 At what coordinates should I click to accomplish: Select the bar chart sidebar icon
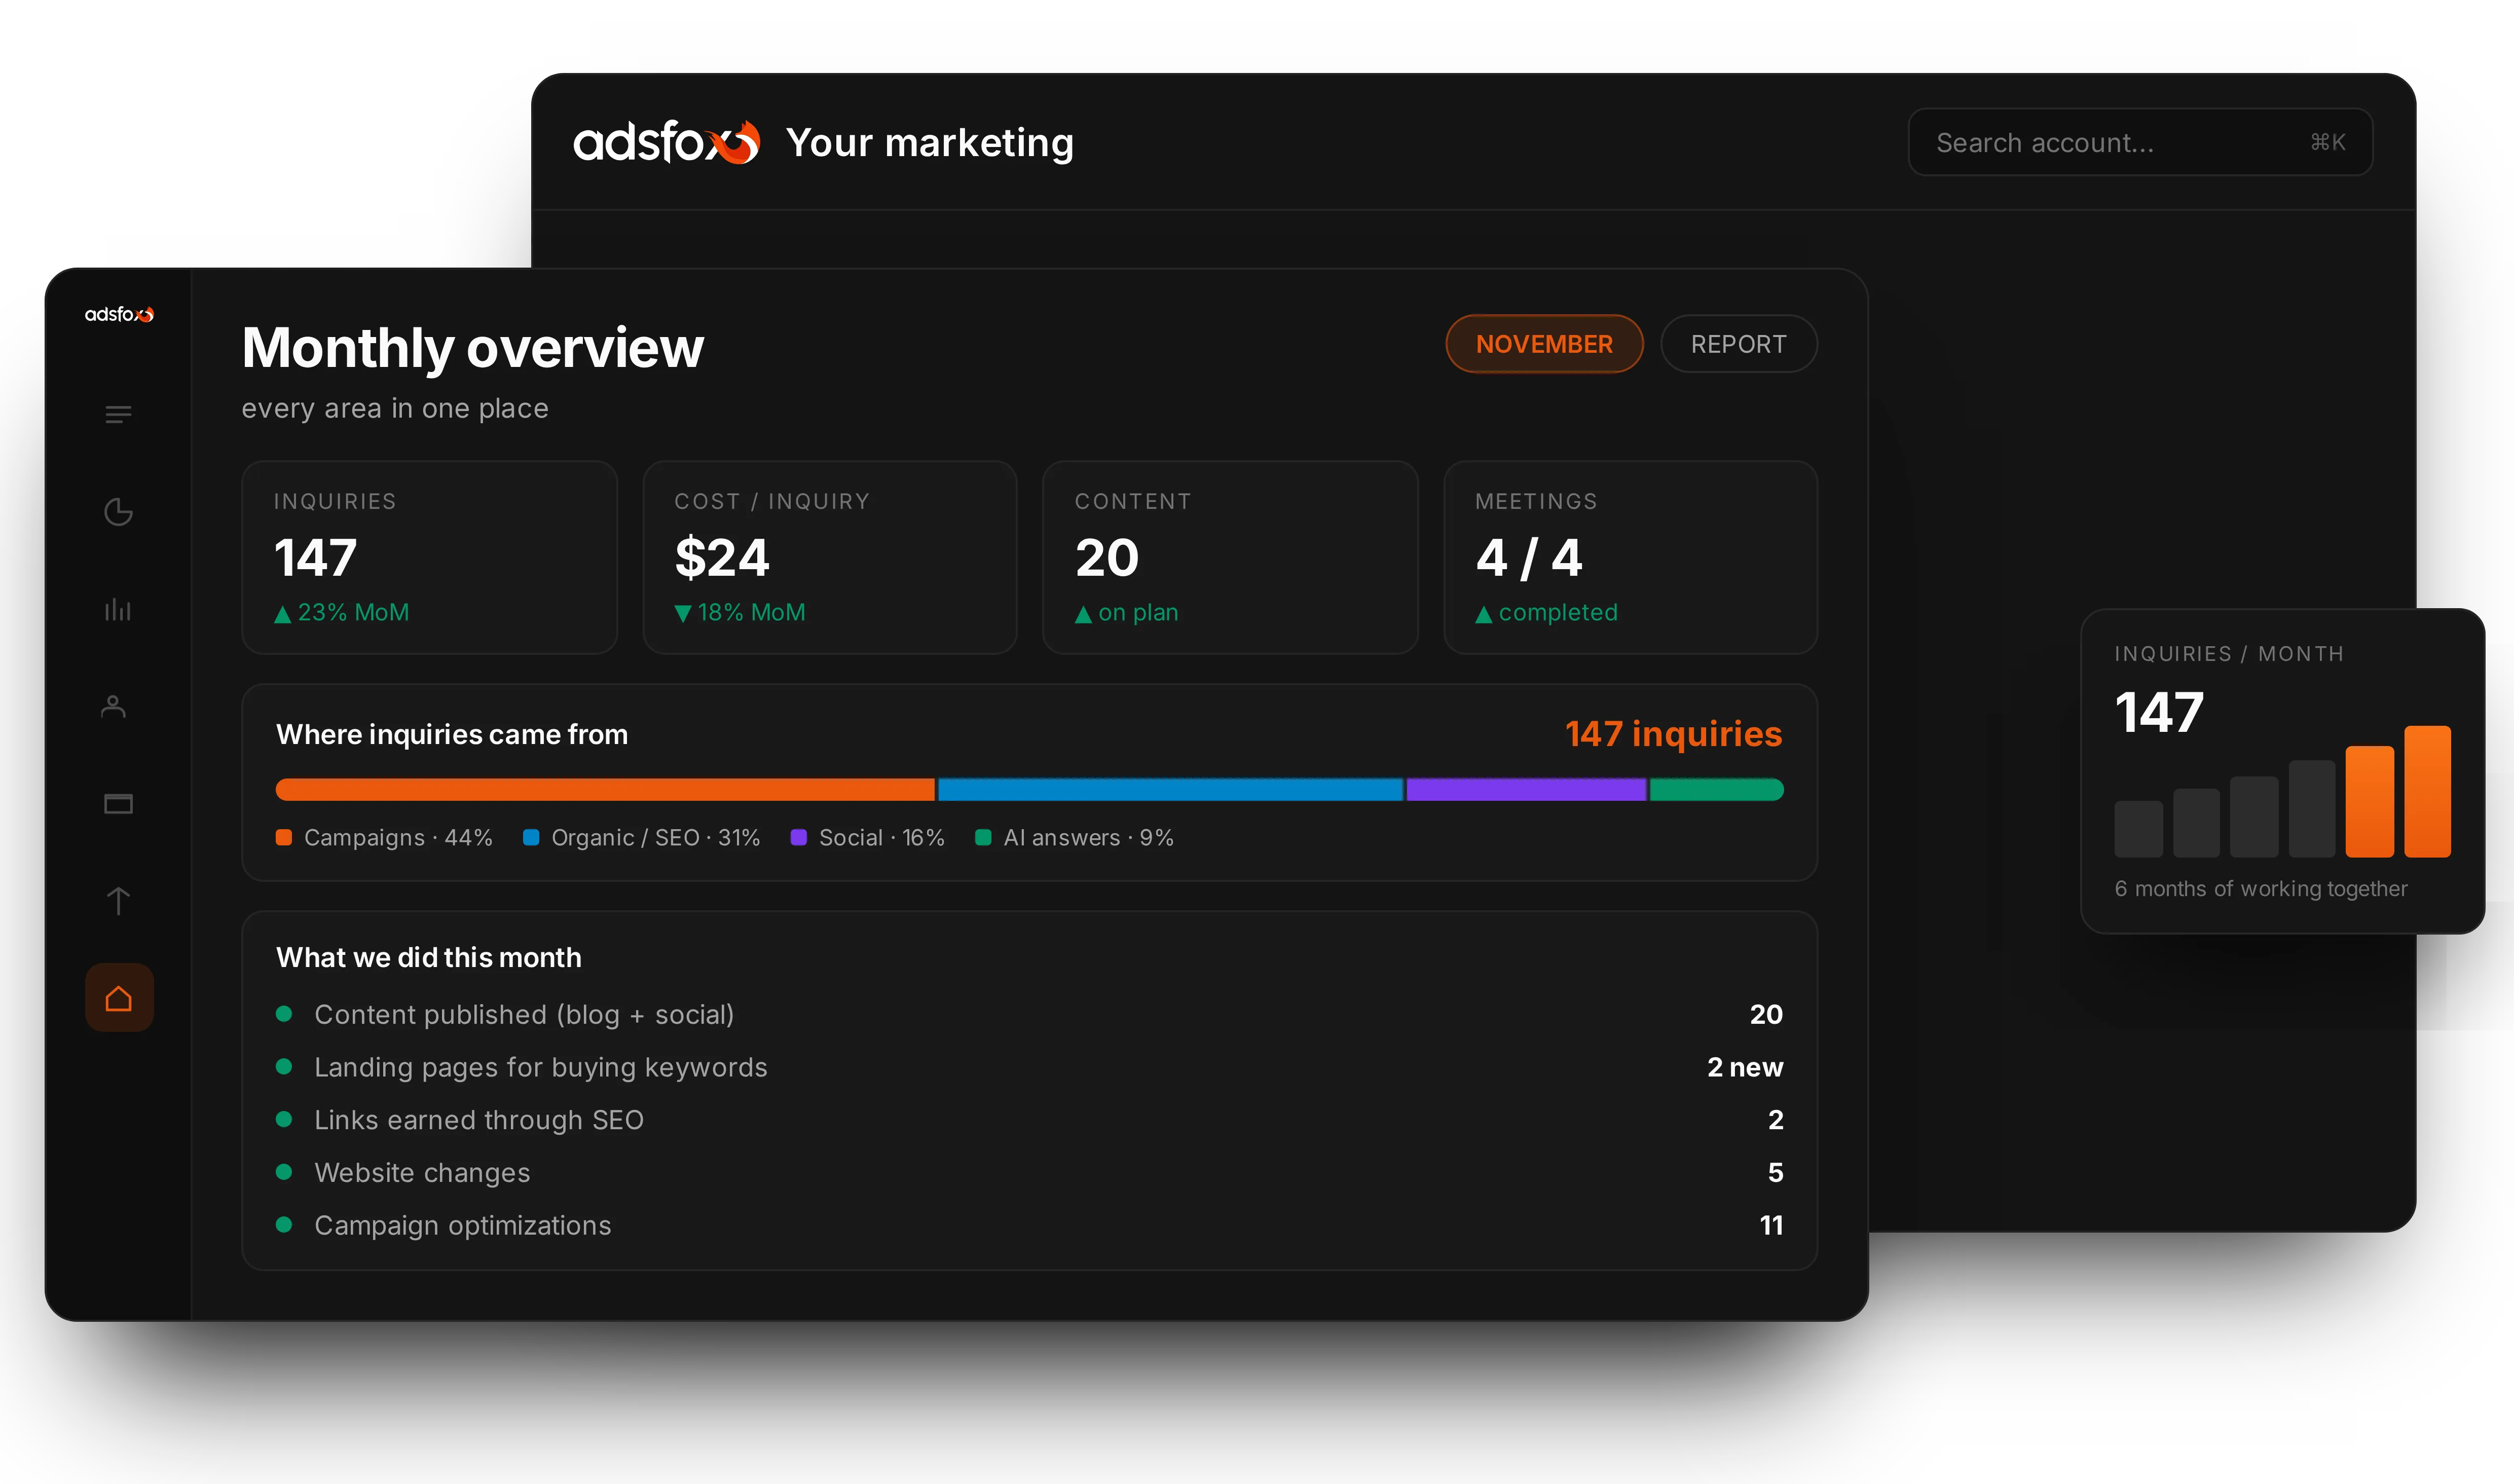(118, 609)
